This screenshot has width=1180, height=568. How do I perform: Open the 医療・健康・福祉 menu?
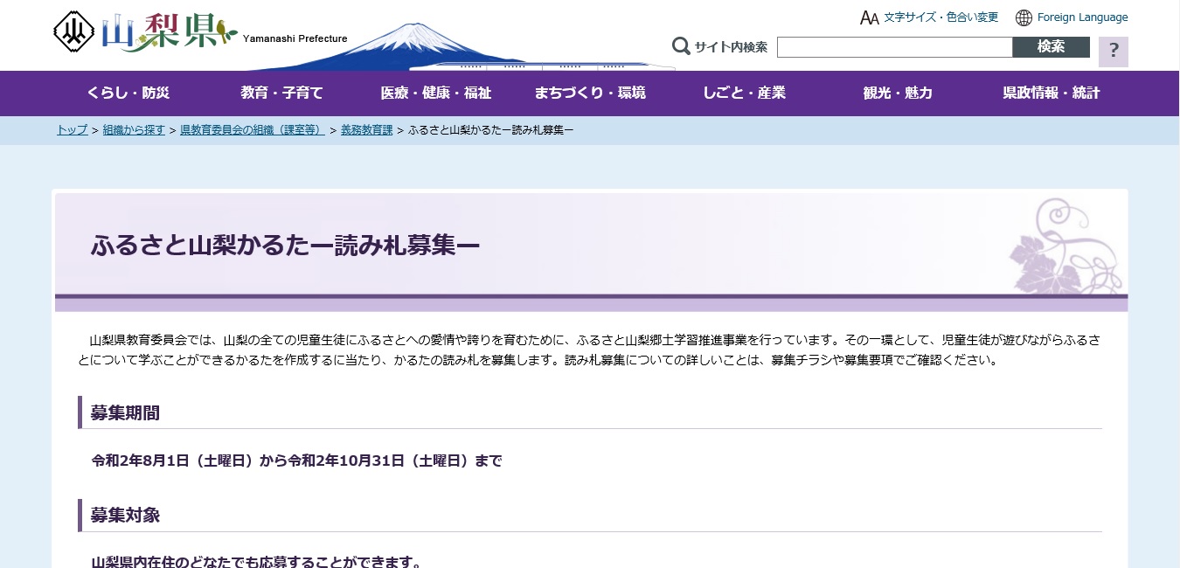pos(435,93)
